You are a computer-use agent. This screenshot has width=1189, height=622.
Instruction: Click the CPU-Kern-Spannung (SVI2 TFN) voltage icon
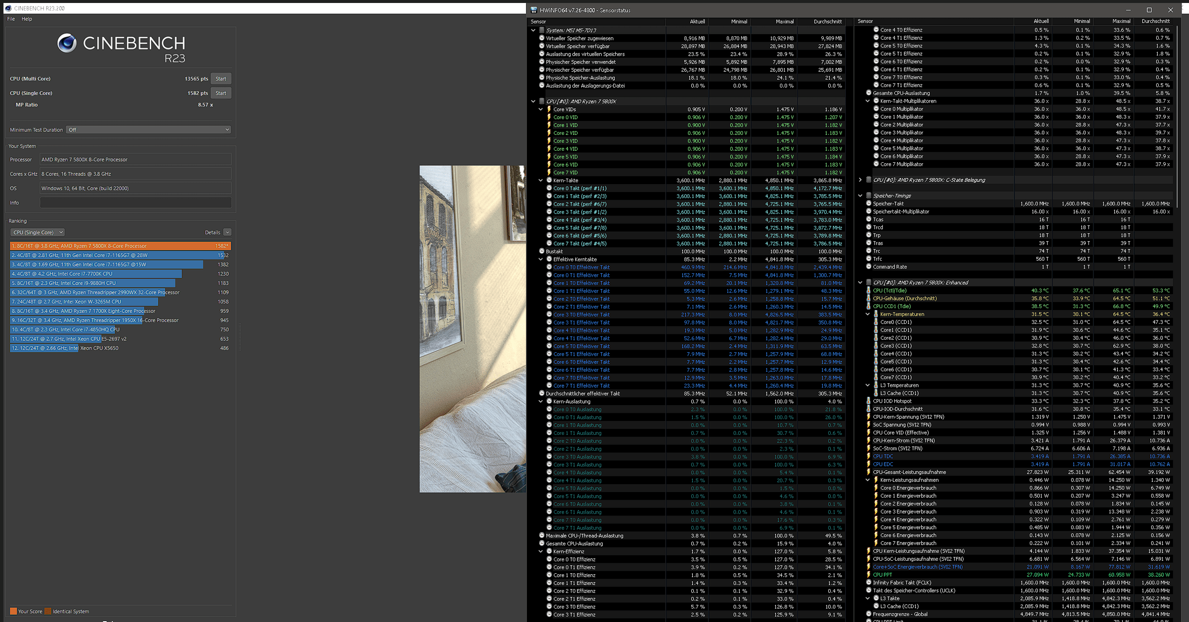tap(868, 417)
